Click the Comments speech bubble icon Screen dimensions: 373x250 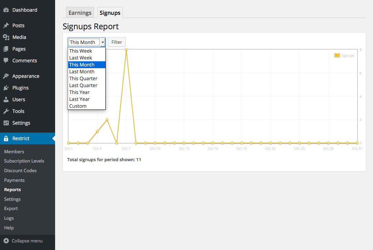point(6,61)
